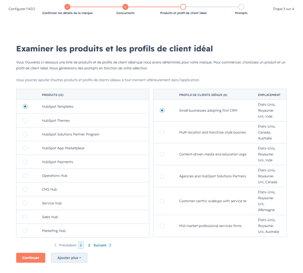Click Mid-market professional services firms text
This screenshot has height=273, width=303.
tap(210, 226)
